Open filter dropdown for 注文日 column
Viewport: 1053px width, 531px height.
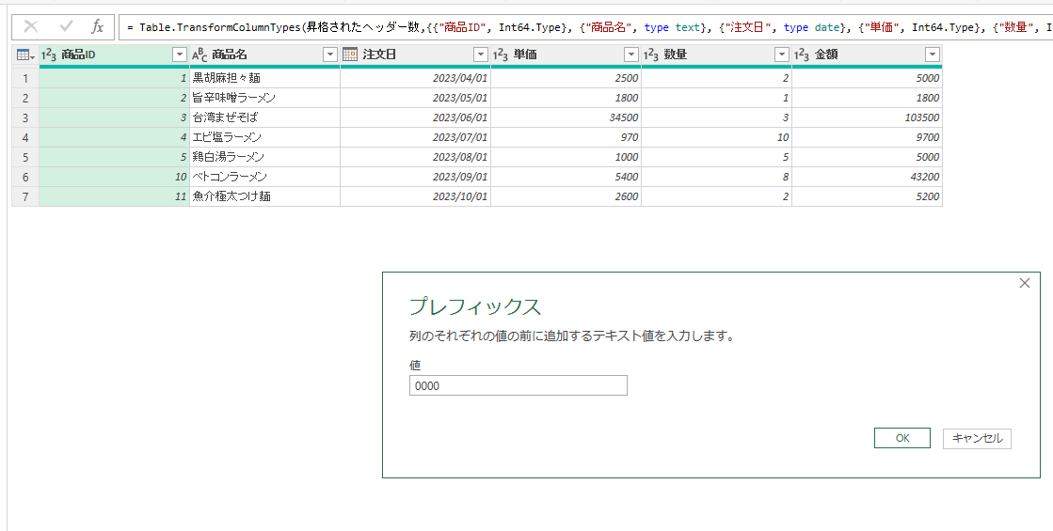(x=481, y=55)
